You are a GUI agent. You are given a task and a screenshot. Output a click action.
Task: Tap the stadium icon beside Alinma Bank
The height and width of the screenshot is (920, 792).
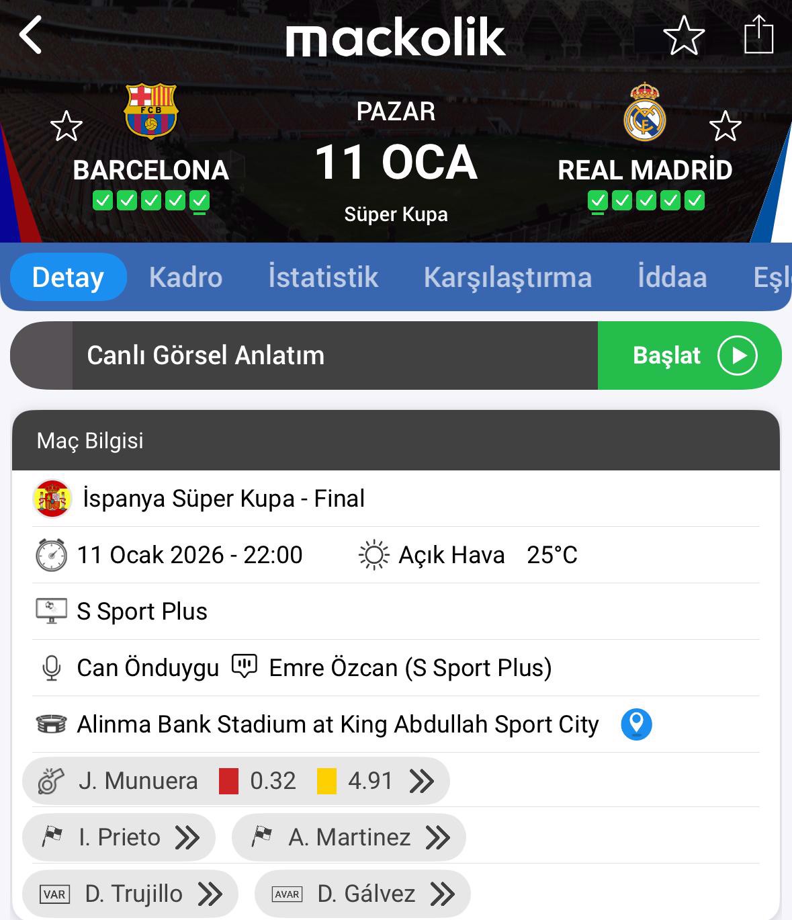51,724
